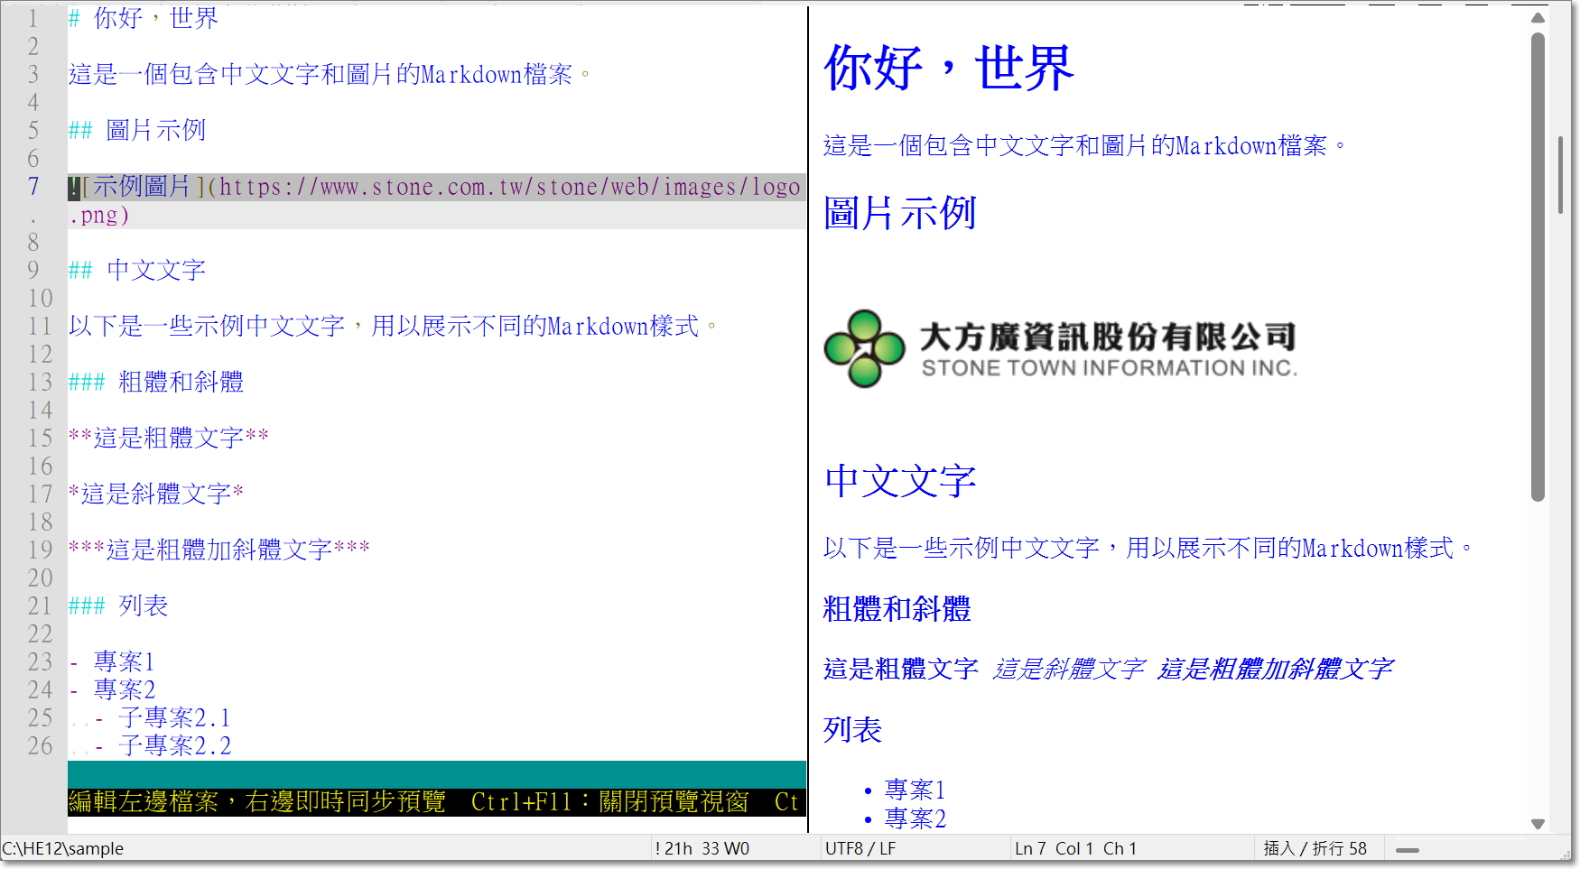Click the scroll-up arrow in preview pane
The height and width of the screenshot is (869, 1580).
tap(1538, 18)
